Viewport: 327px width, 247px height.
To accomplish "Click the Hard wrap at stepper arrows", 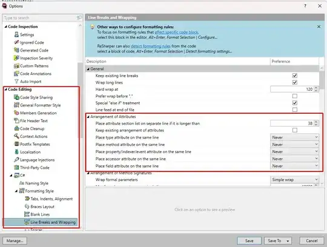I will 316,89.
